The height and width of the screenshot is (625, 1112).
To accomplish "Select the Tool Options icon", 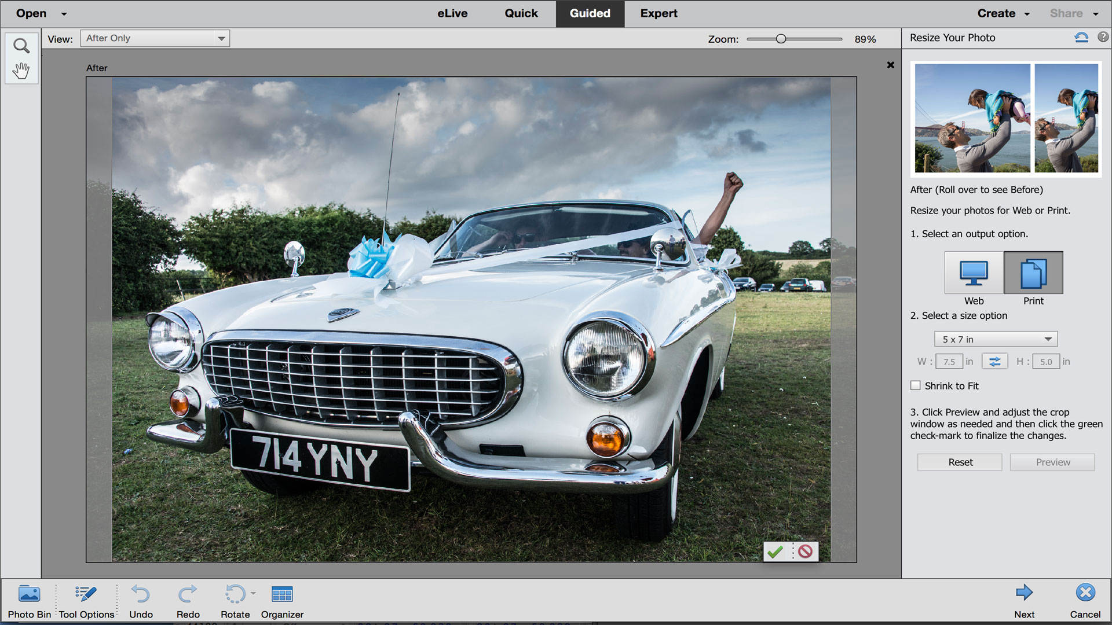I will click(x=85, y=602).
